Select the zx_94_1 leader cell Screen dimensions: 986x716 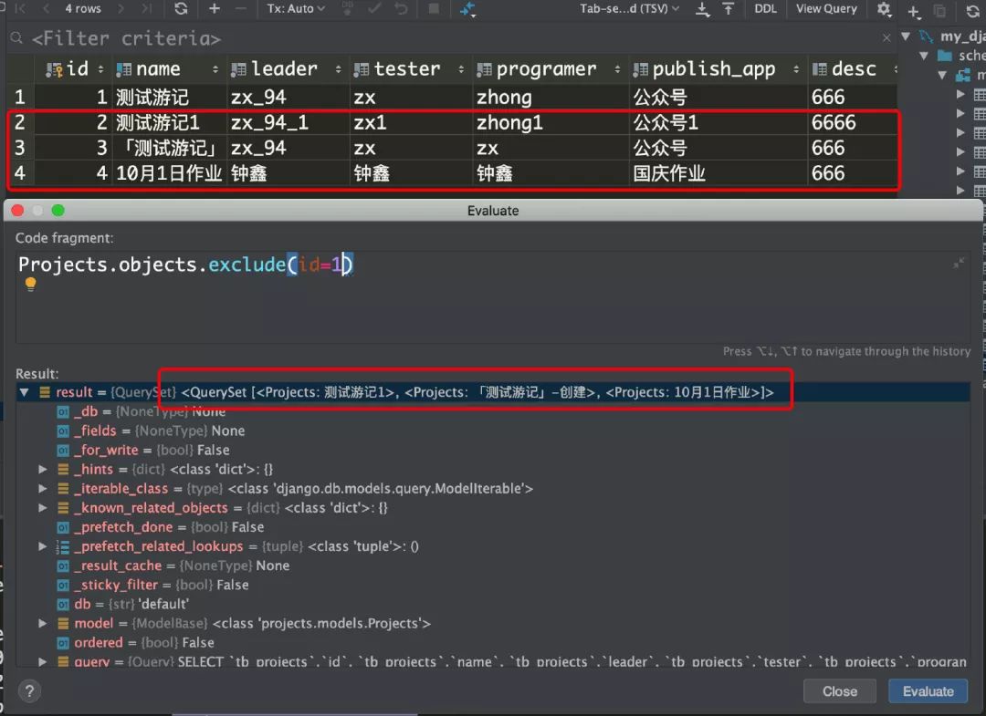pos(288,122)
